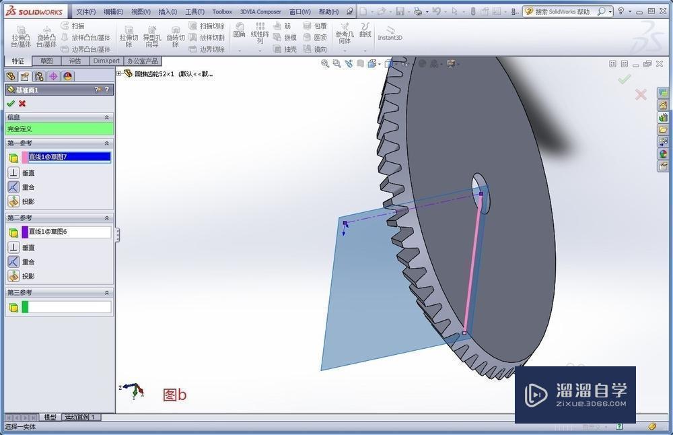
Task: Toggle 投影 project for first reference
Action: (13, 201)
